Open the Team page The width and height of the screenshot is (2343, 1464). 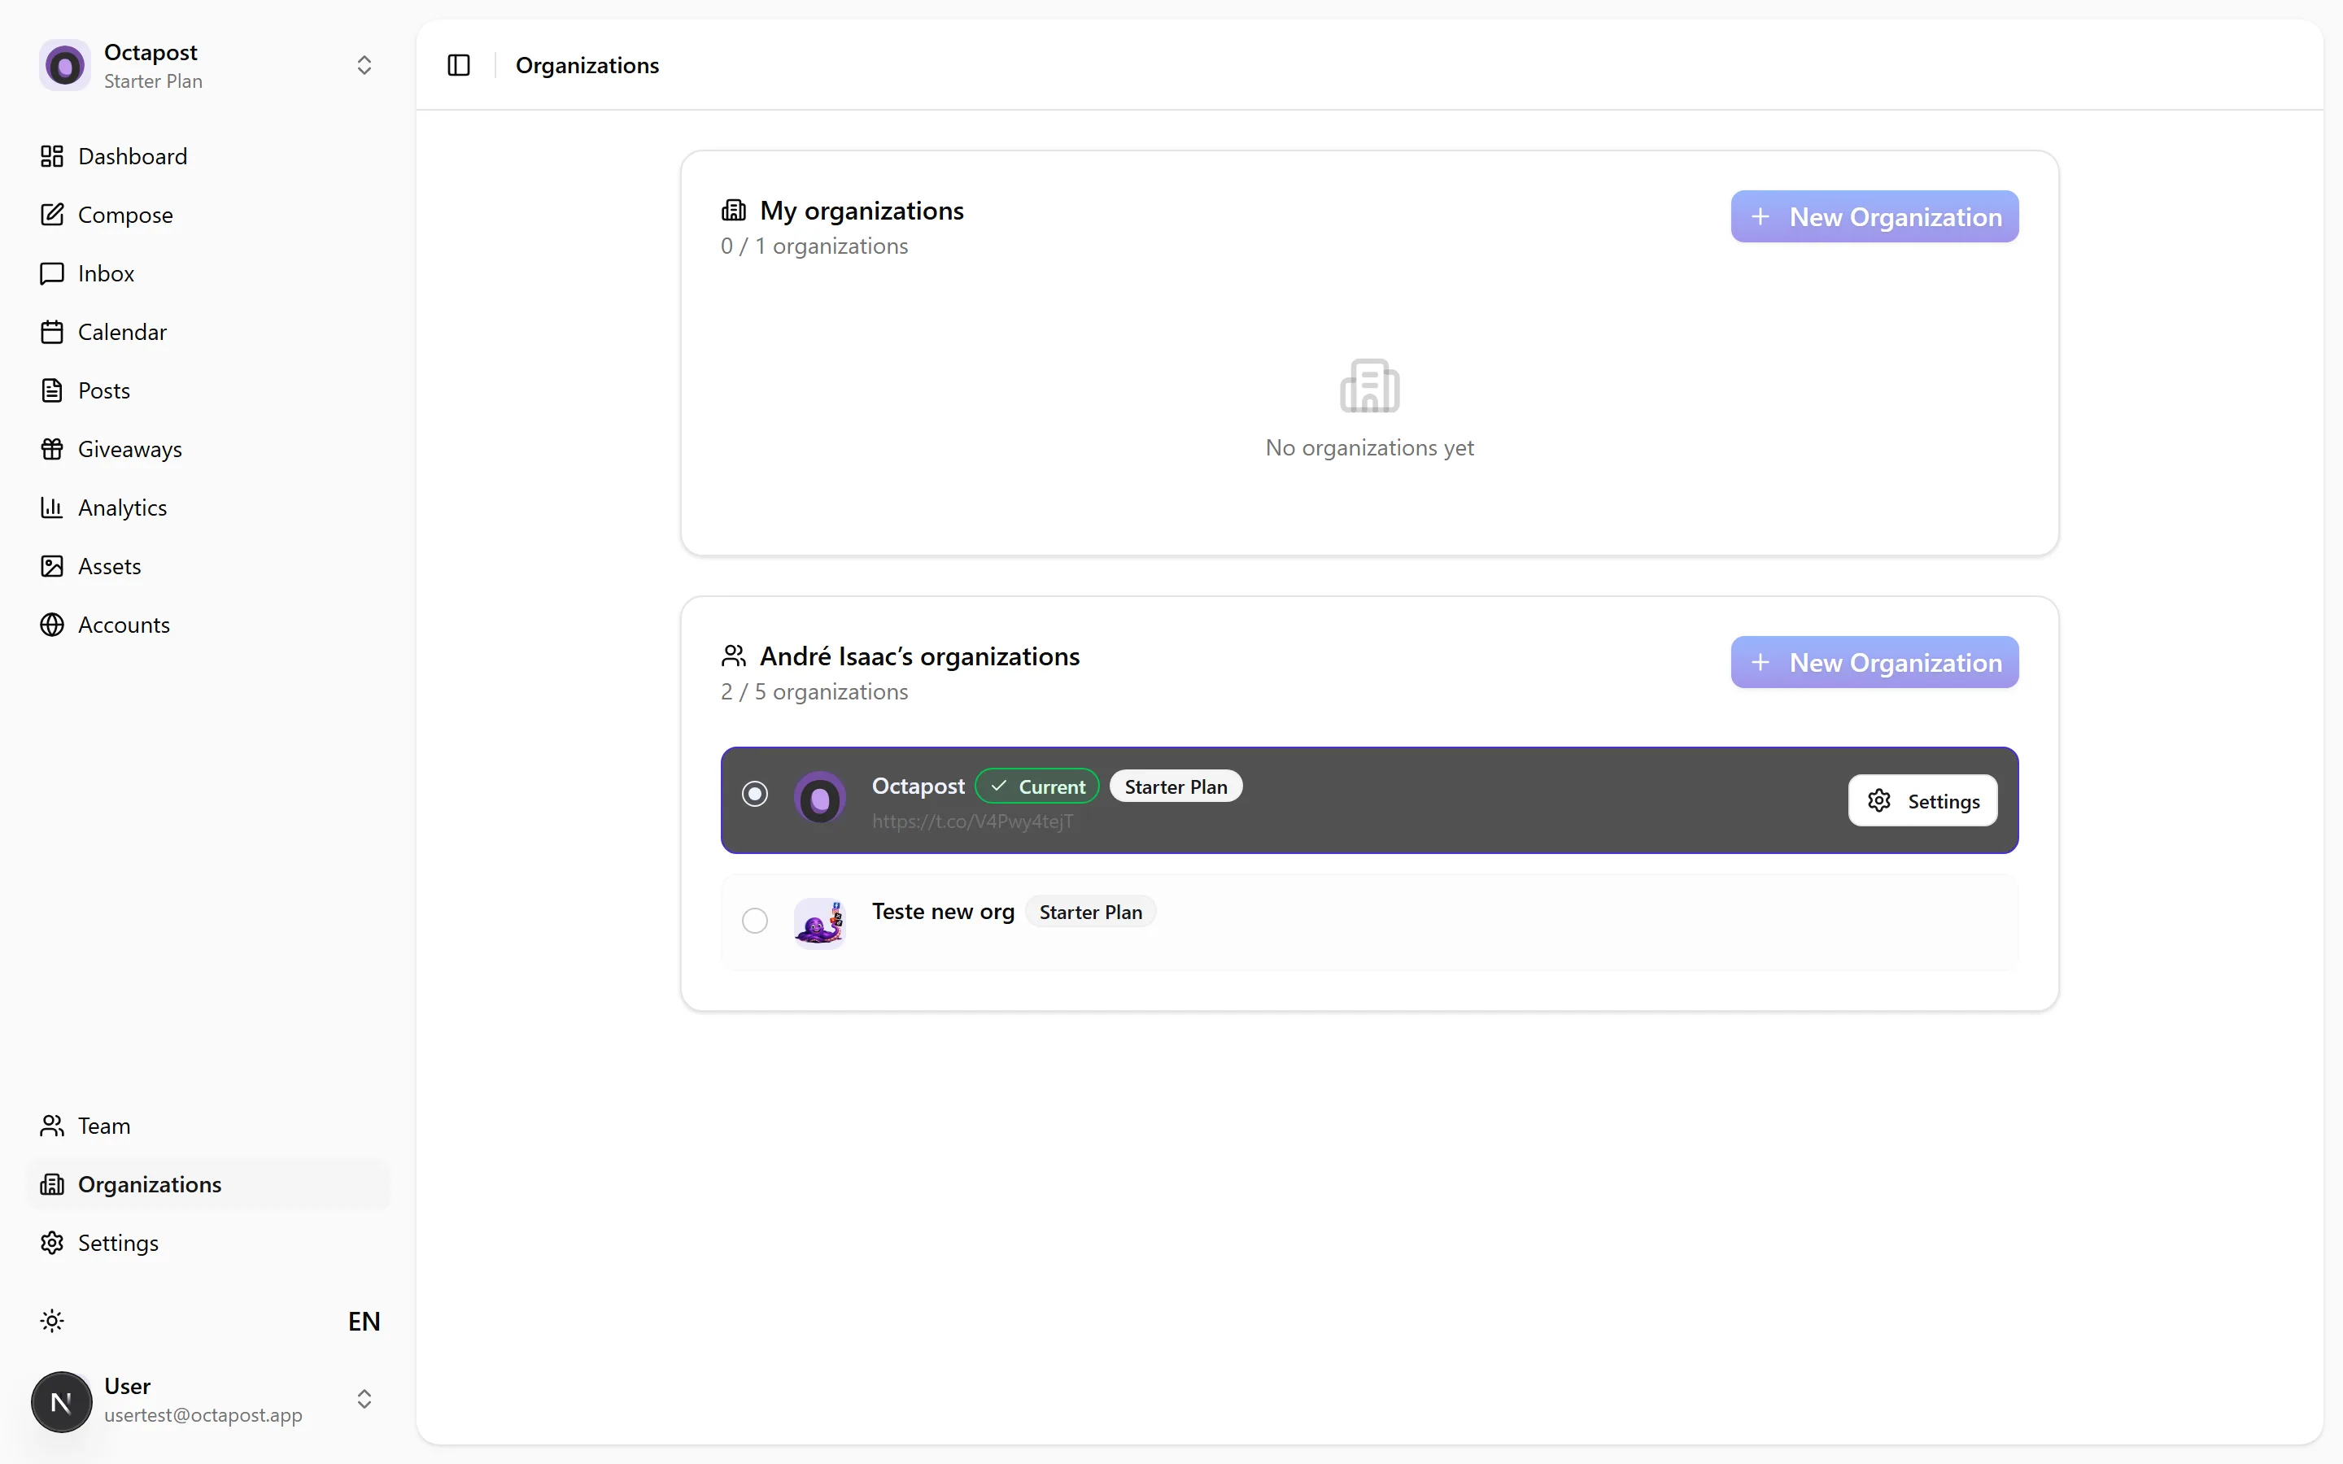tap(209, 1126)
